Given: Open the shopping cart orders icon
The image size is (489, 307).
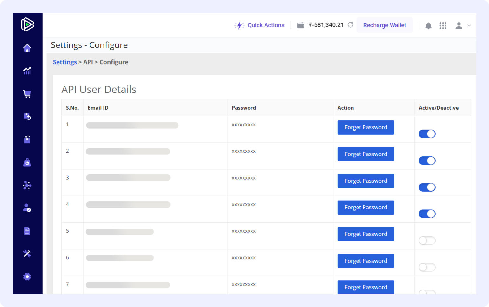Looking at the screenshot, I should pyautogui.click(x=27, y=94).
